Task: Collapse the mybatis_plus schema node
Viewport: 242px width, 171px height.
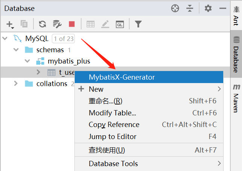Action: coord(27,61)
